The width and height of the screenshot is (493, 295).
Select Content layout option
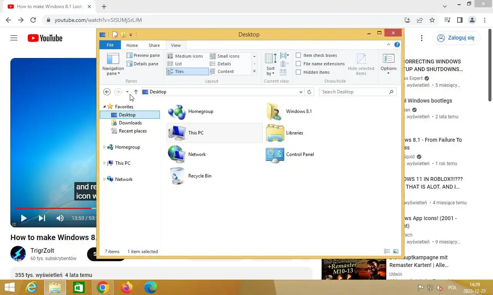pyautogui.click(x=222, y=71)
